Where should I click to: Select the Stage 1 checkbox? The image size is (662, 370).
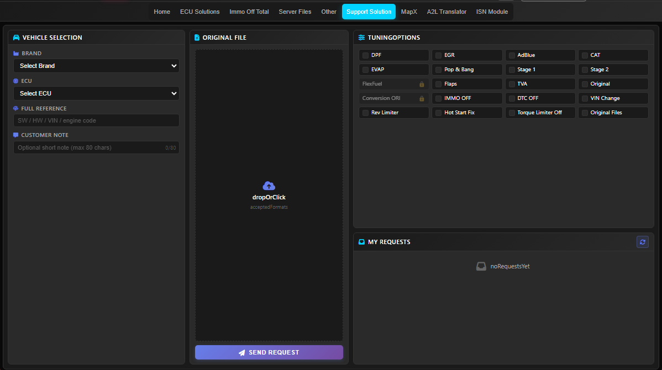click(x=512, y=70)
